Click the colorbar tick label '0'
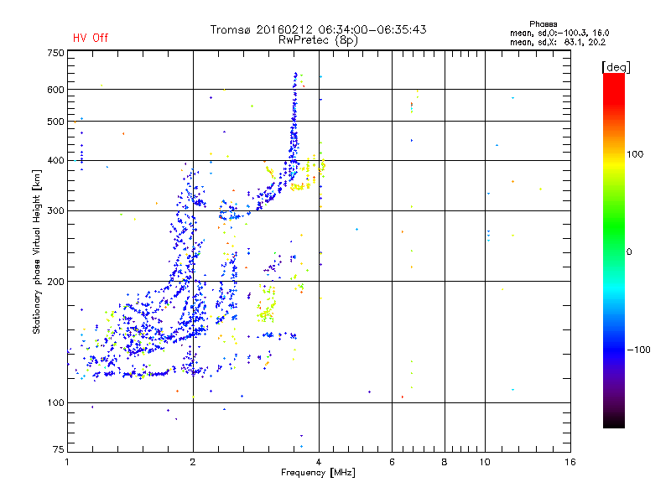Viewport: 671px width, 503px height. point(629,252)
